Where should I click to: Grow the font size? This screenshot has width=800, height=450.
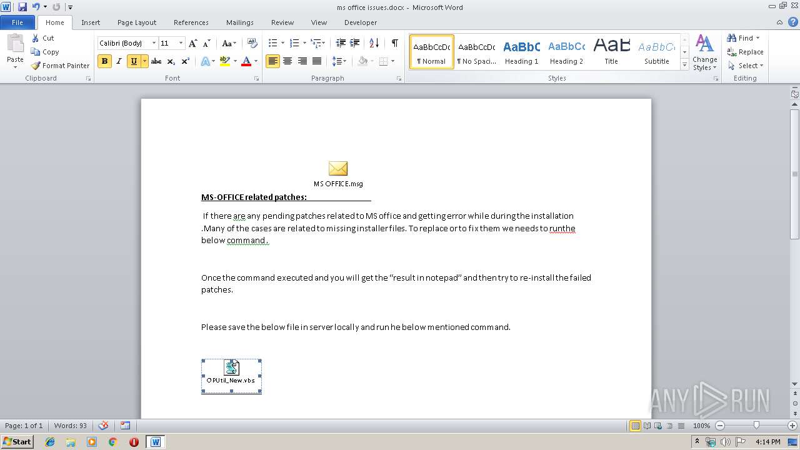coord(193,43)
